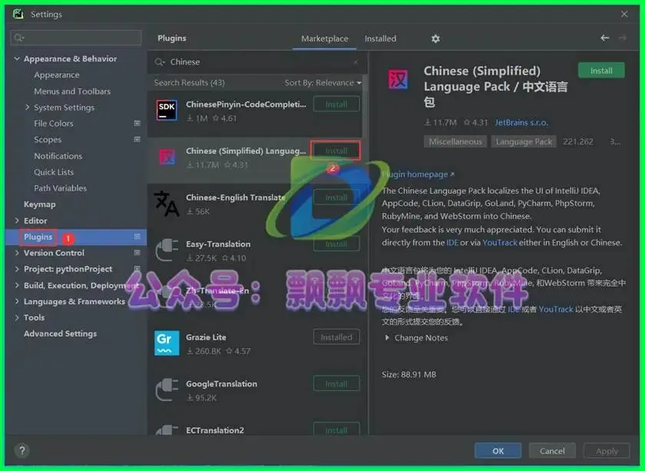The width and height of the screenshot is (645, 471).
Task: Select Menus and Toolbars
Action: [x=72, y=91]
